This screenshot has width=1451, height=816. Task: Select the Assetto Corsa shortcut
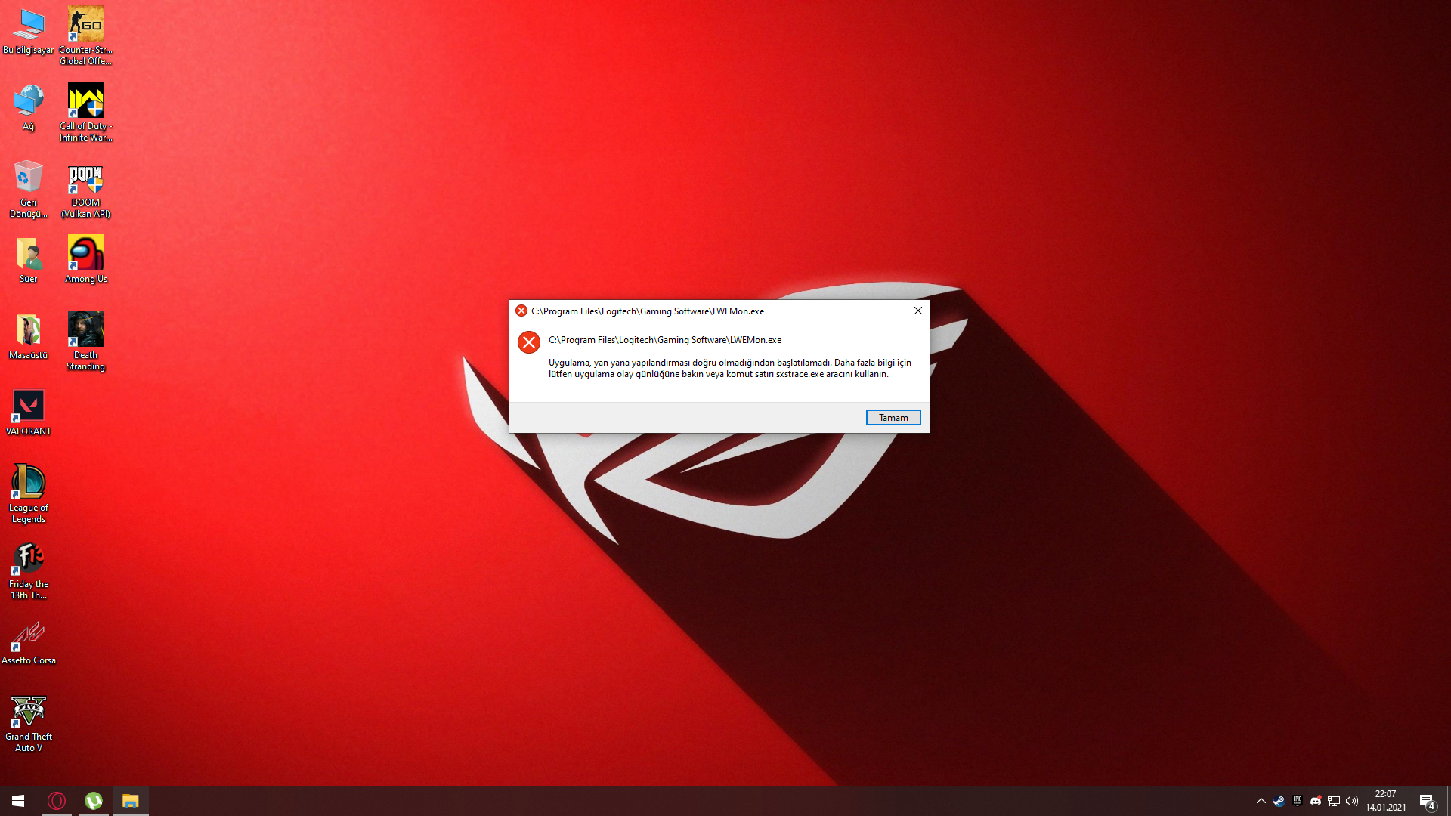29,641
